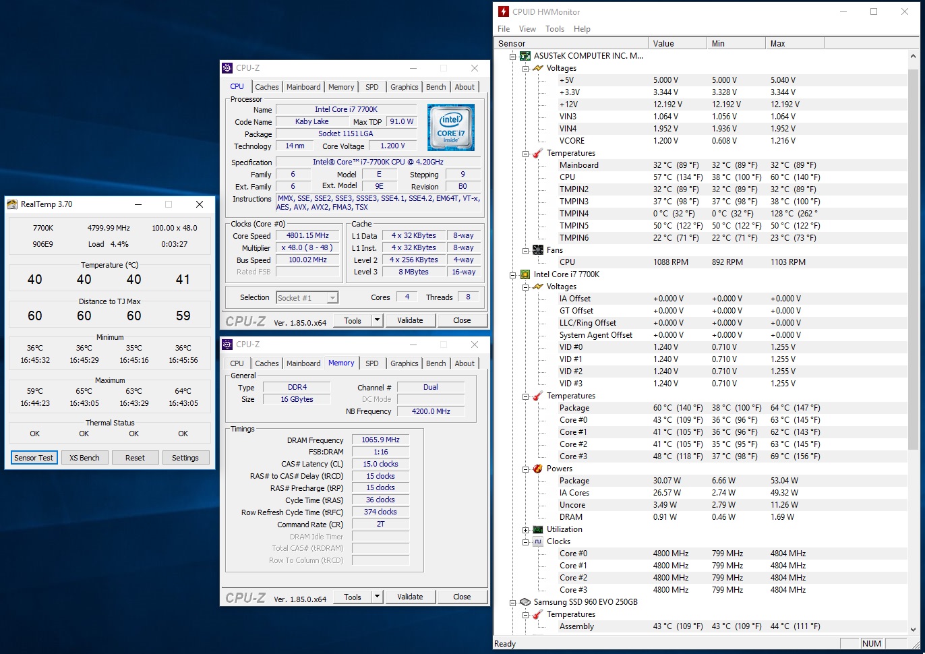Click Validate in the CPU-Z Memory window

[410, 597]
